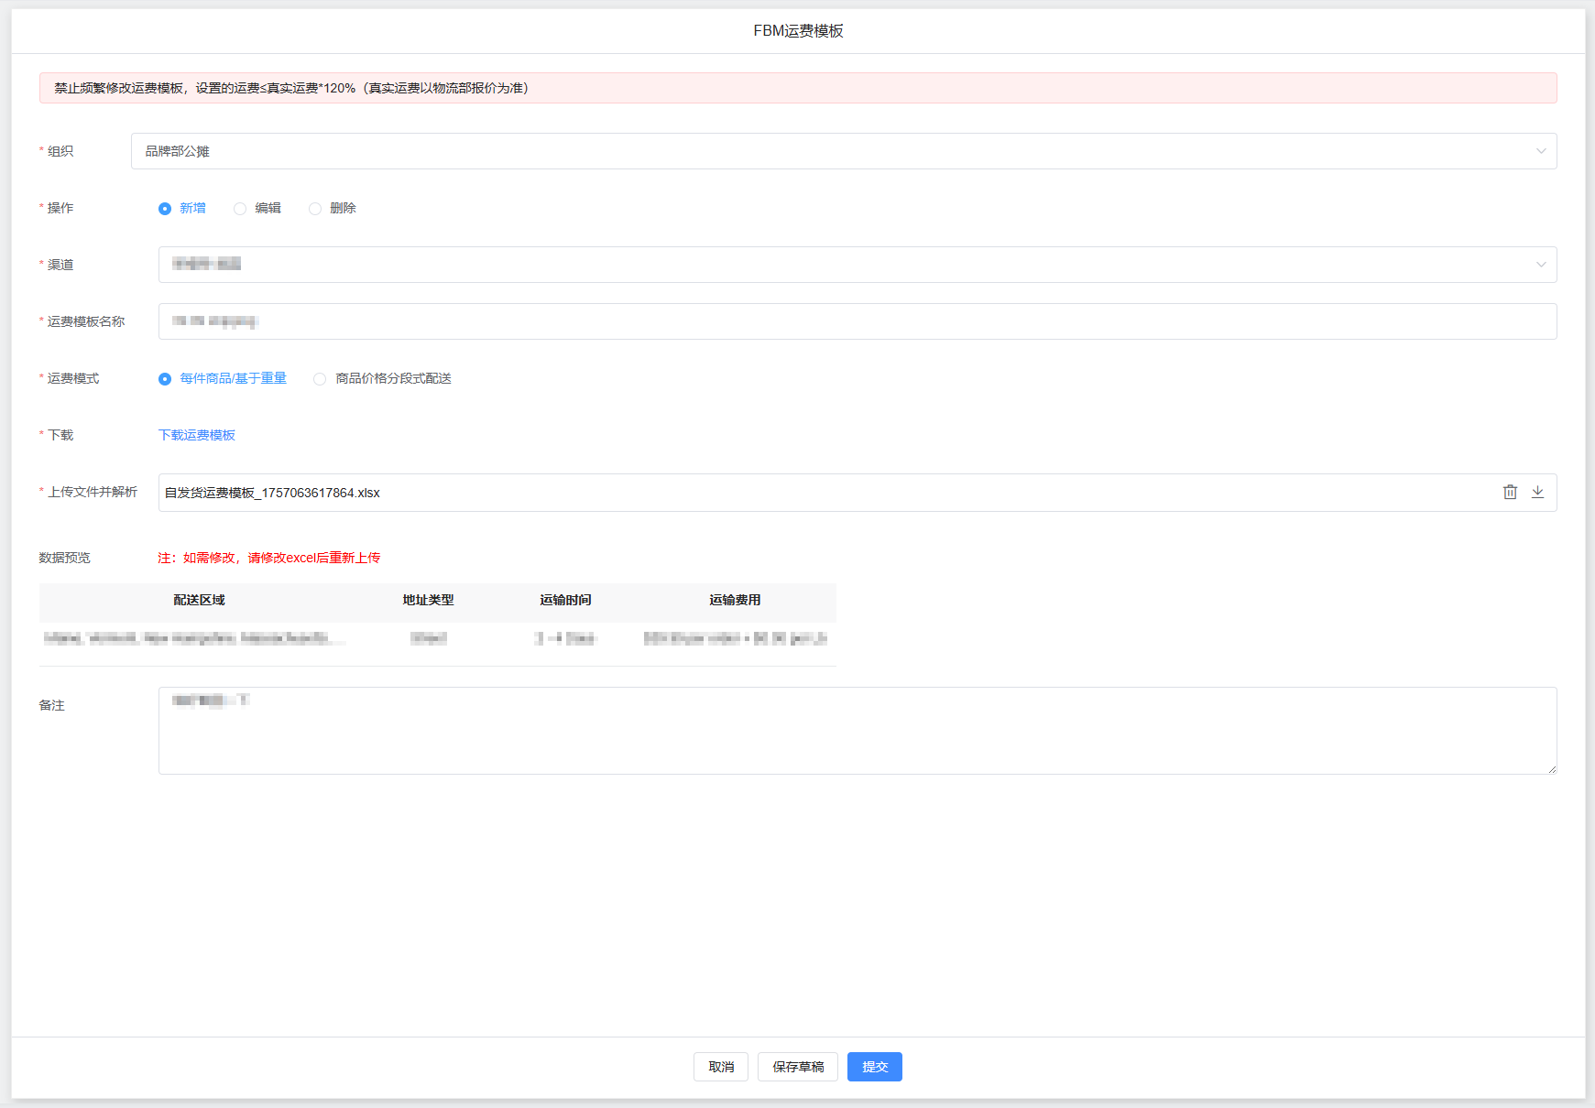Image resolution: width=1595 pixels, height=1108 pixels.
Task: Click the 组织 dropdown chevron arrow
Action: click(1541, 151)
